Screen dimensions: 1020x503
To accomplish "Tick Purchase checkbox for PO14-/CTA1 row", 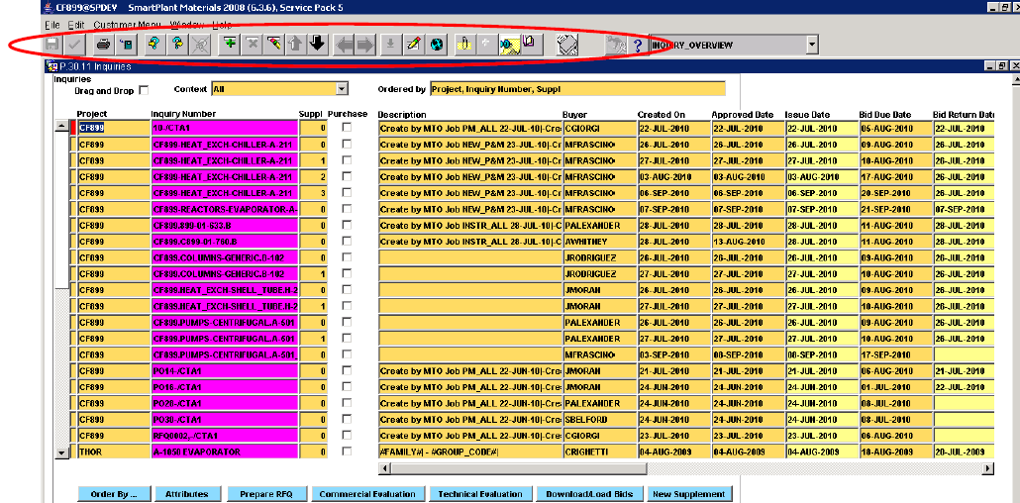I will click(347, 370).
